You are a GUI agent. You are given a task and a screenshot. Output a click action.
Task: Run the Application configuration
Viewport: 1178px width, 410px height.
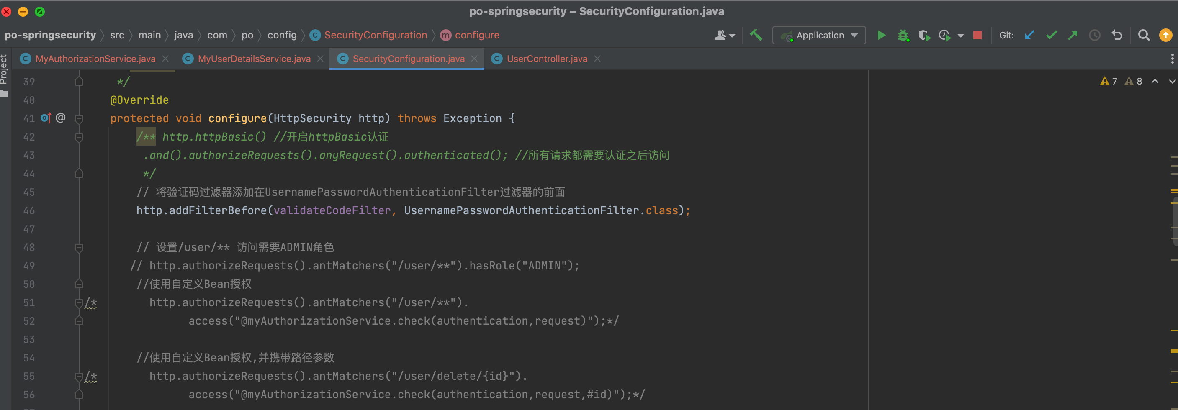point(881,35)
